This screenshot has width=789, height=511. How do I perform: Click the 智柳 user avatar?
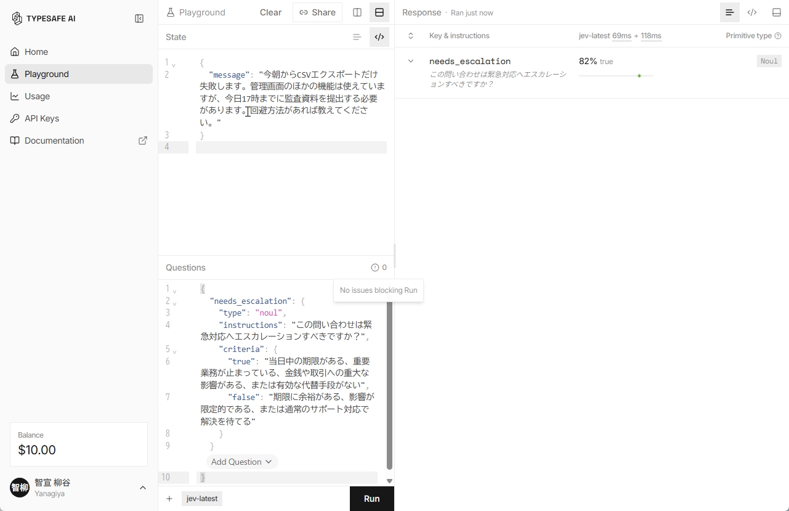tap(20, 488)
